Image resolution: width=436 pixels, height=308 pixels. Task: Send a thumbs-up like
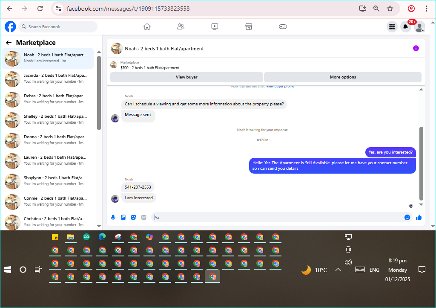click(x=419, y=218)
